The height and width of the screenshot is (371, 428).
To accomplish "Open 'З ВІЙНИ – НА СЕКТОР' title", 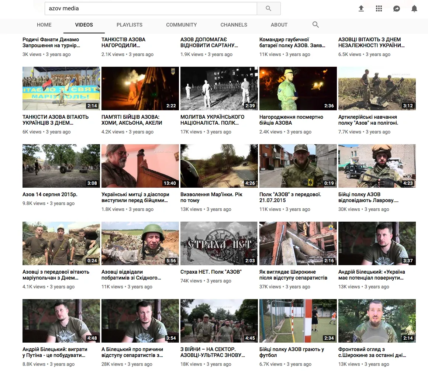I will coord(213,353).
